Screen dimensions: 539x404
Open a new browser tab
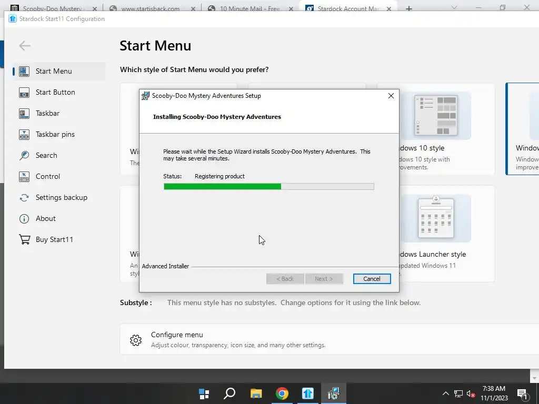(408, 8)
